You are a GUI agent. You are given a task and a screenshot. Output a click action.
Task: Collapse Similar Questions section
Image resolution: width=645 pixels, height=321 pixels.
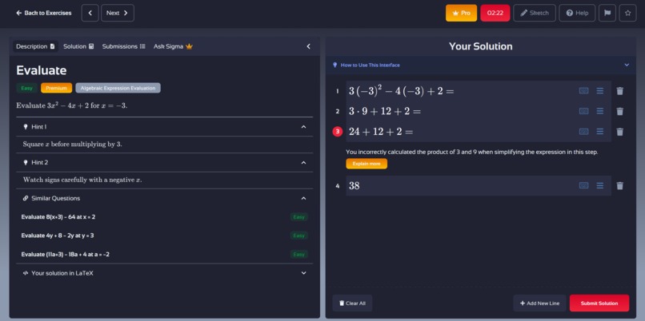click(x=303, y=198)
